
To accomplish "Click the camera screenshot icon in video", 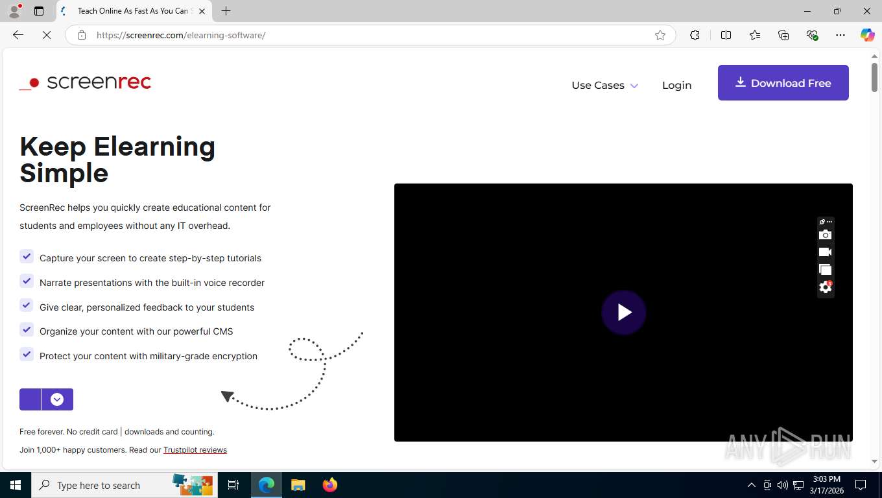I will (825, 235).
